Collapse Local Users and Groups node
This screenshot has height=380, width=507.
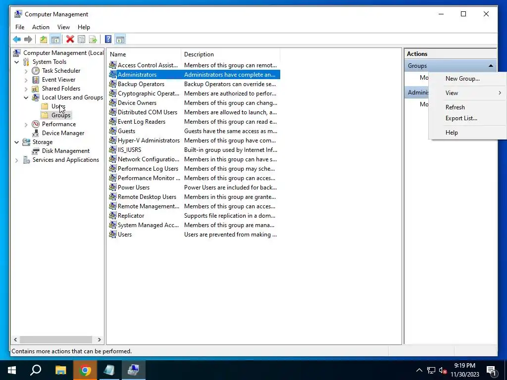point(26,97)
